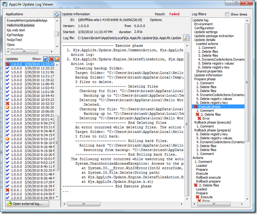Click the update ID value
257x214 pixels.
[x=110, y=20]
